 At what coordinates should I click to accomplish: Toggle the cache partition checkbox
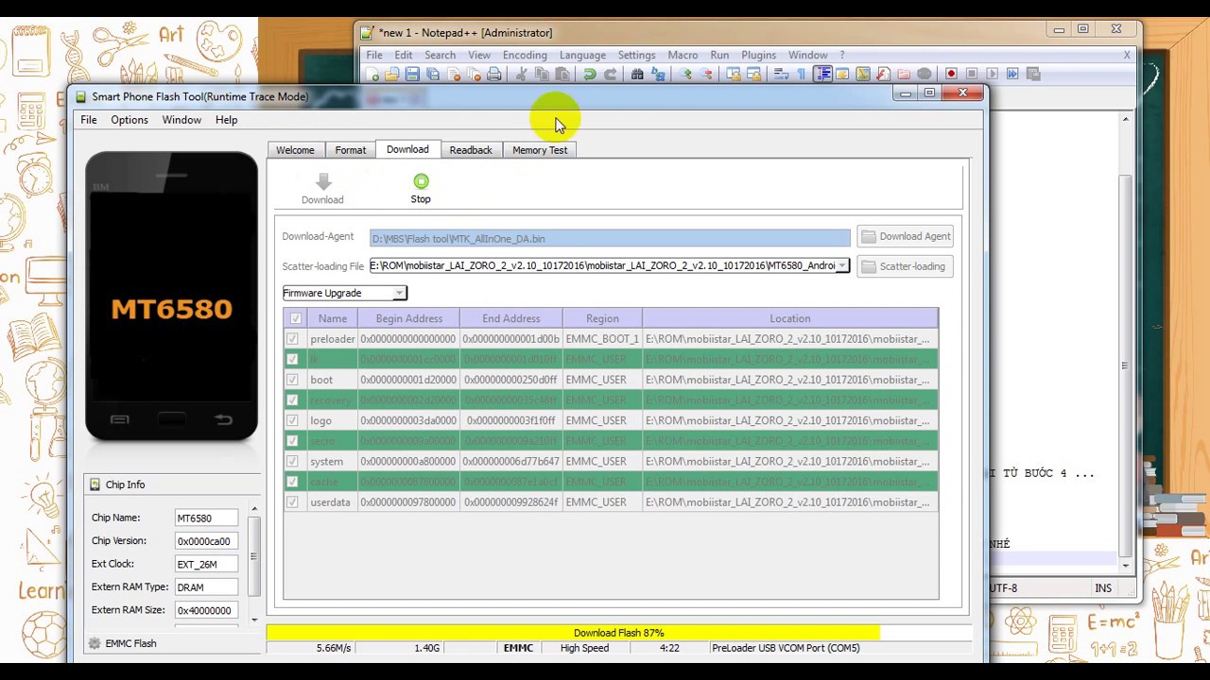click(x=292, y=482)
